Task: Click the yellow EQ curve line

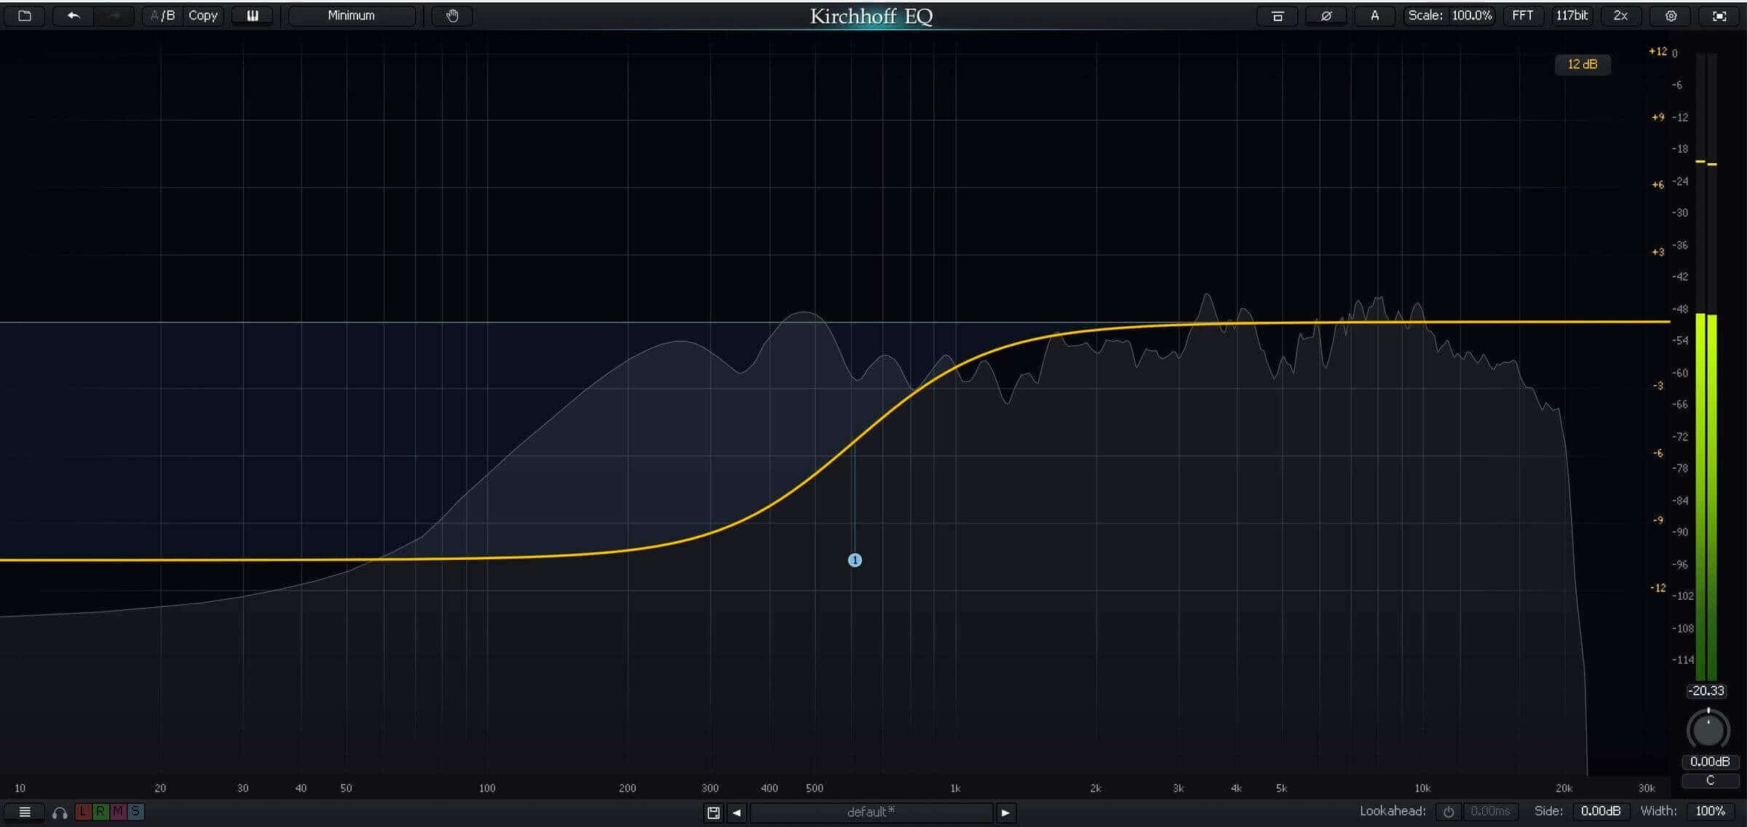Action: pyautogui.click(x=855, y=440)
